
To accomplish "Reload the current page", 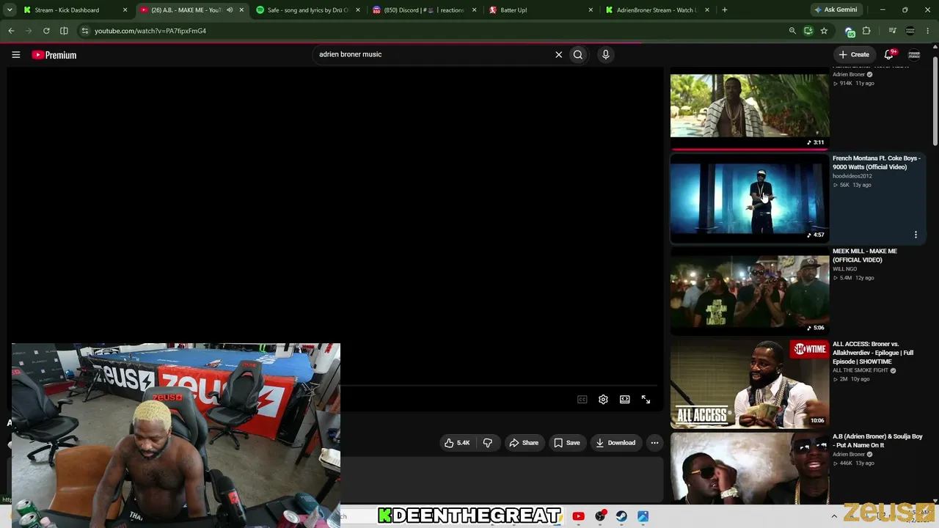I will (46, 31).
